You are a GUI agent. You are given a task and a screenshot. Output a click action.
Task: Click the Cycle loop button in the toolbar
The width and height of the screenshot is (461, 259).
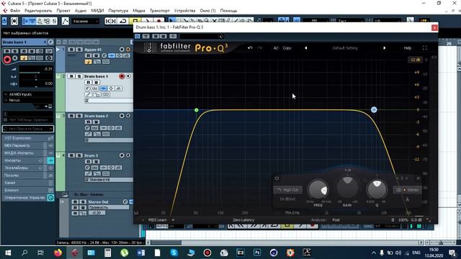[123, 21]
